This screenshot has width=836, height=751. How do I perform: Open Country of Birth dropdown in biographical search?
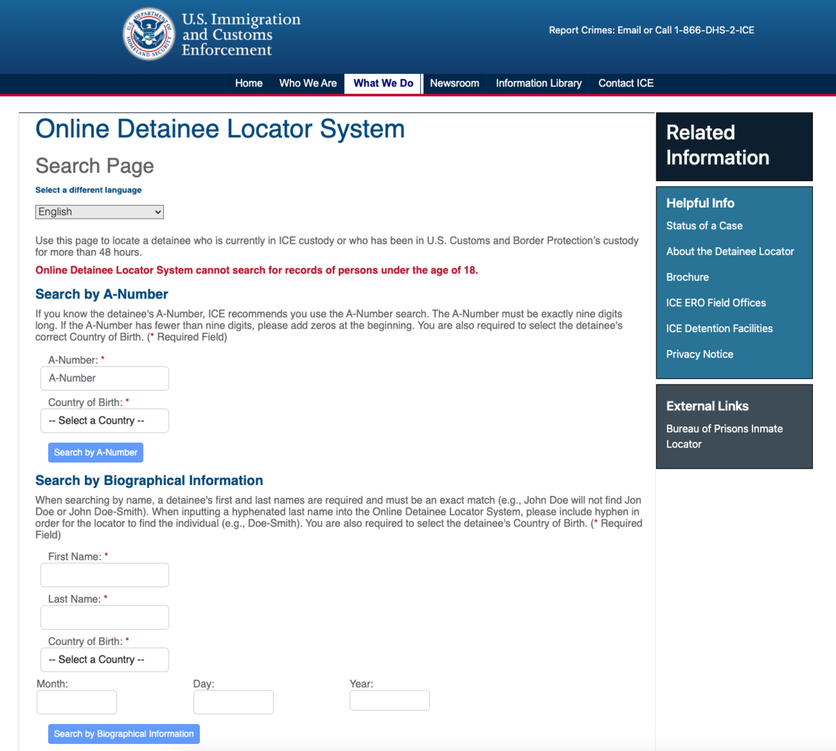(104, 659)
